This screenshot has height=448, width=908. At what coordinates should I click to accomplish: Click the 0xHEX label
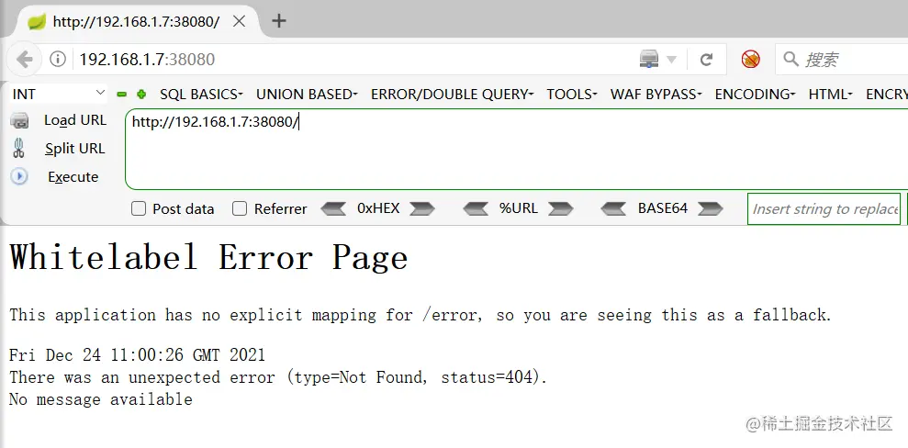tap(379, 208)
